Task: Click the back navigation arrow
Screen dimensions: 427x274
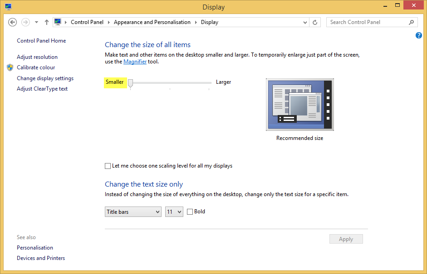Action: coord(12,22)
